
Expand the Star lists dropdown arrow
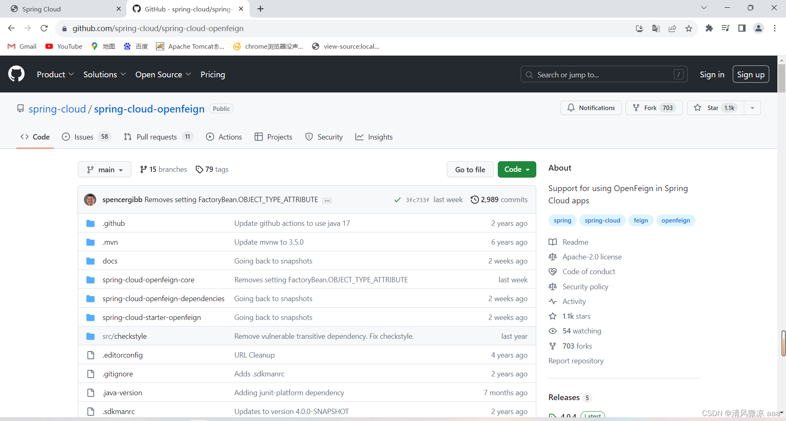pyautogui.click(x=752, y=108)
